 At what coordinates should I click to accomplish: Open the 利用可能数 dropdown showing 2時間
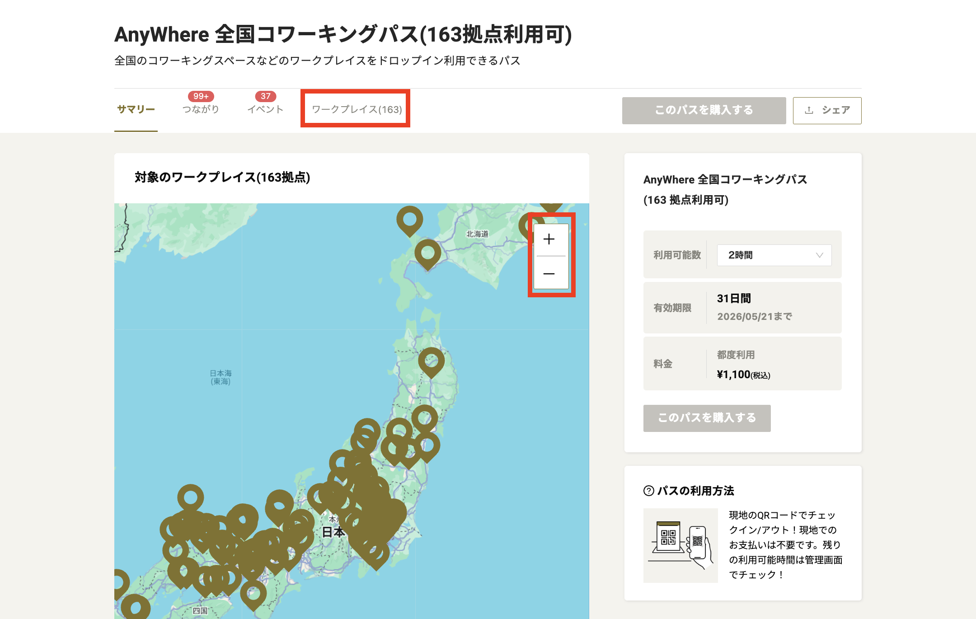(x=774, y=255)
